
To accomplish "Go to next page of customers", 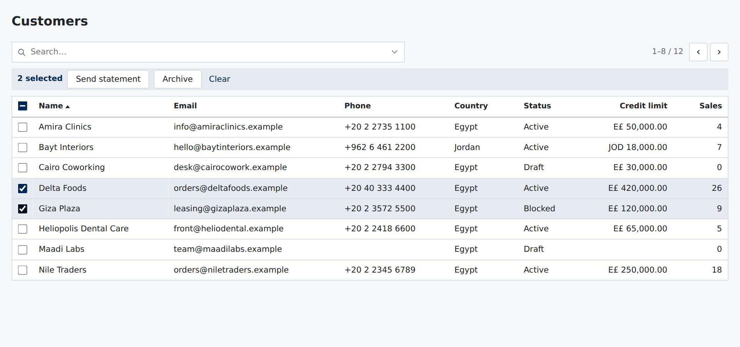I will click(x=719, y=52).
